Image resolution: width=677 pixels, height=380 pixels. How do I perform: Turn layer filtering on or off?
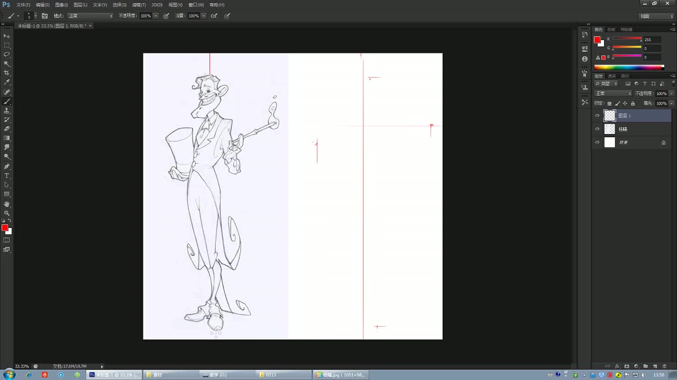(x=673, y=83)
